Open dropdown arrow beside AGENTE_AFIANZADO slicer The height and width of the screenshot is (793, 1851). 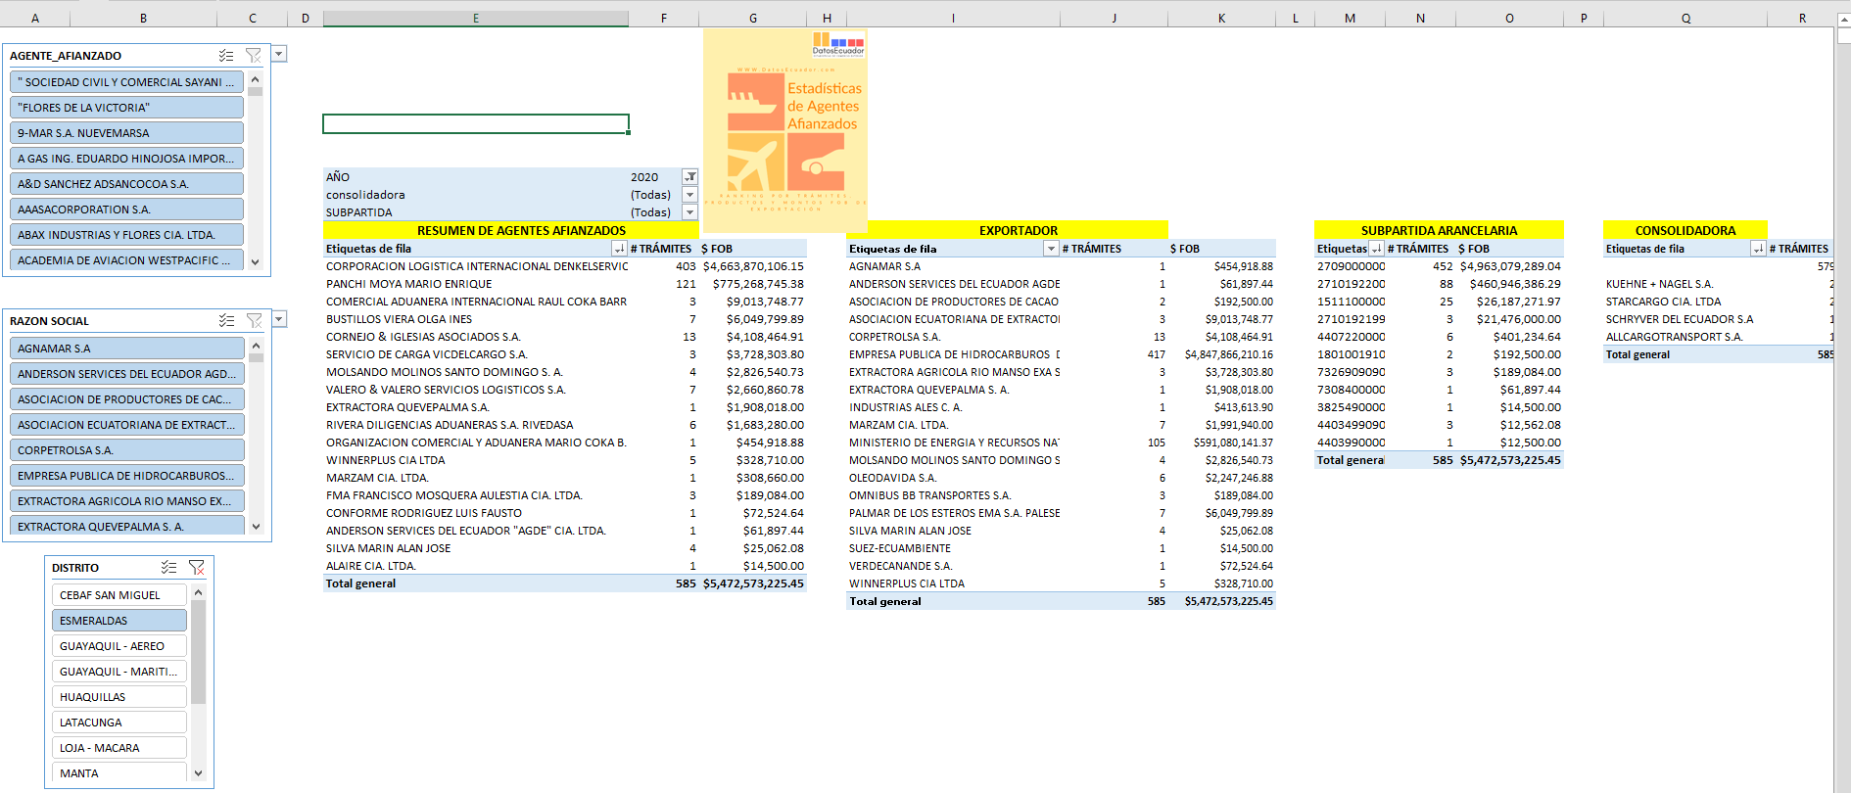pyautogui.click(x=279, y=54)
